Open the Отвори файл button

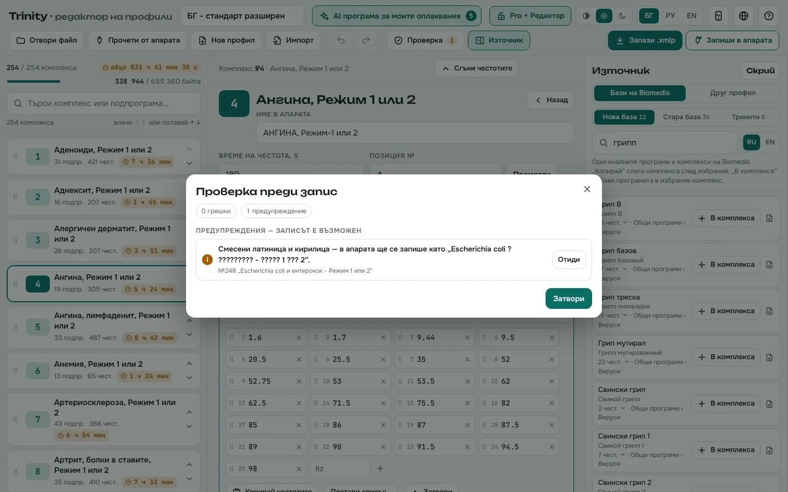point(47,40)
